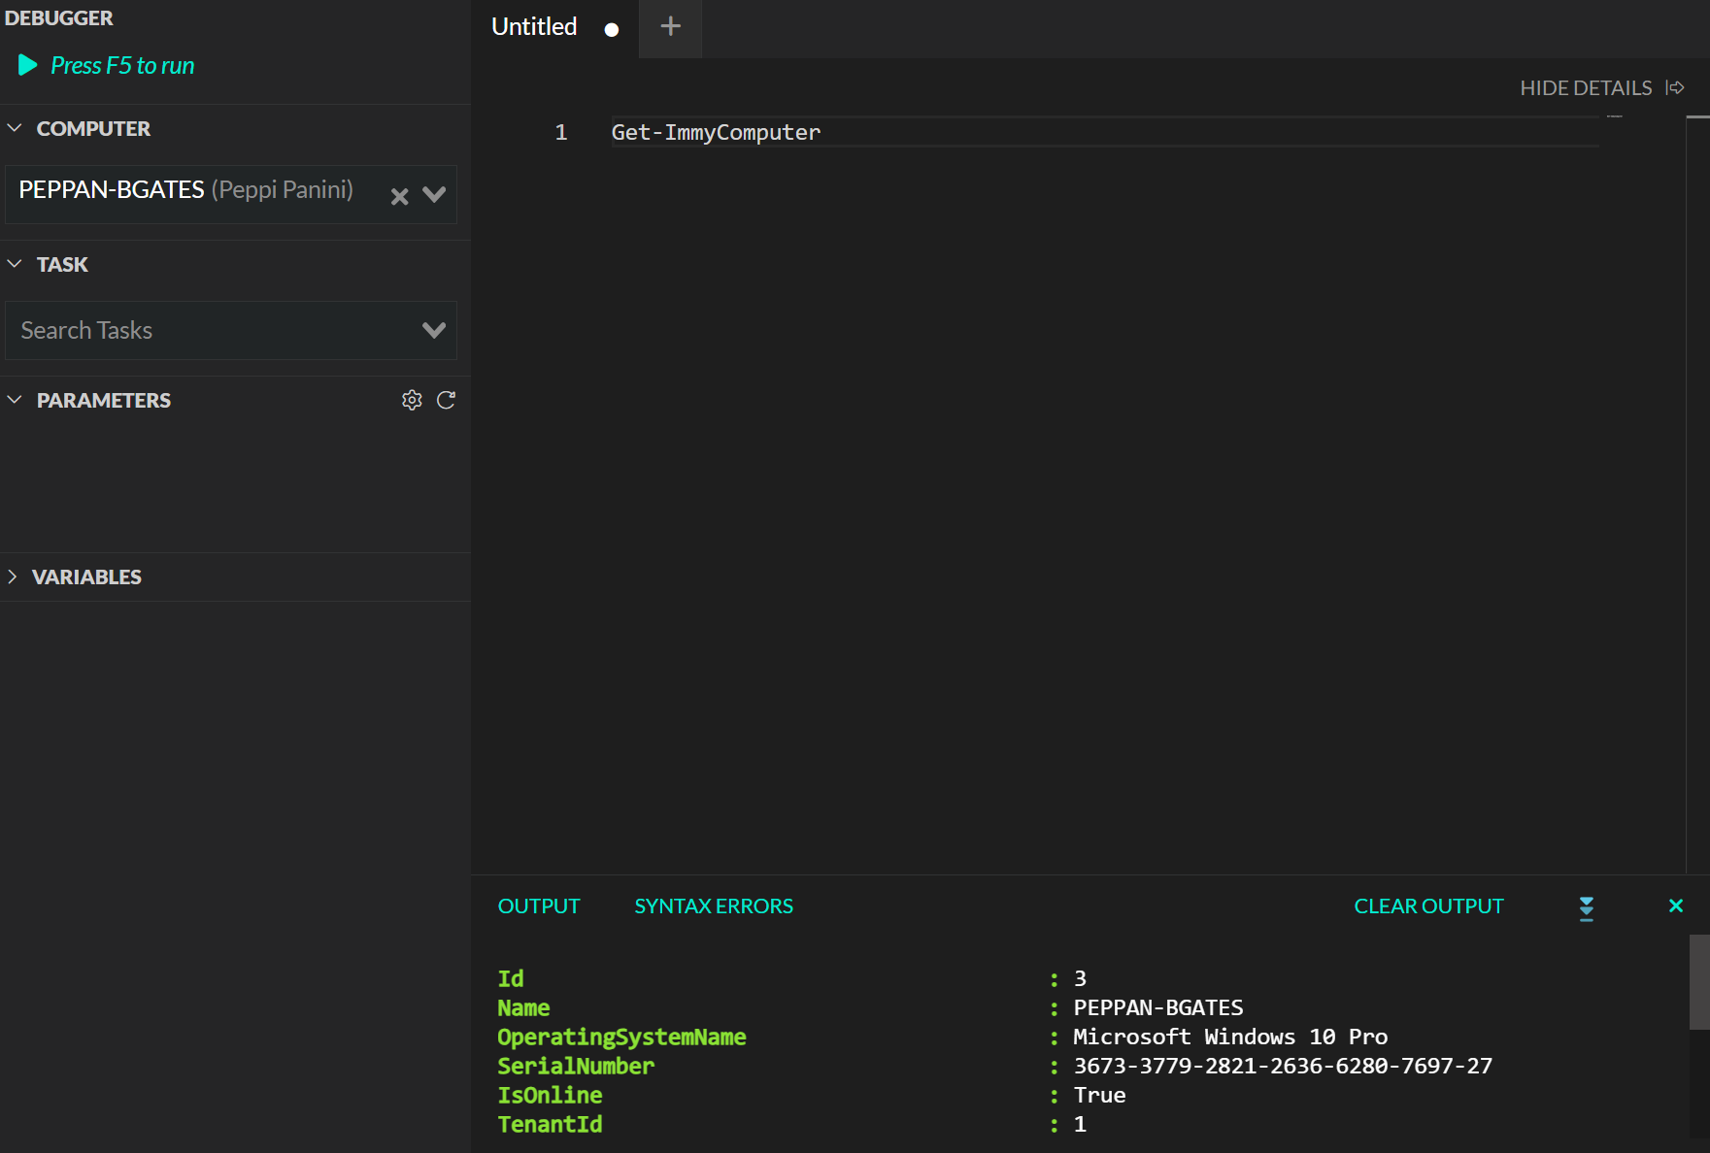The height and width of the screenshot is (1153, 1710).
Task: Select the Output tab
Action: click(538, 906)
